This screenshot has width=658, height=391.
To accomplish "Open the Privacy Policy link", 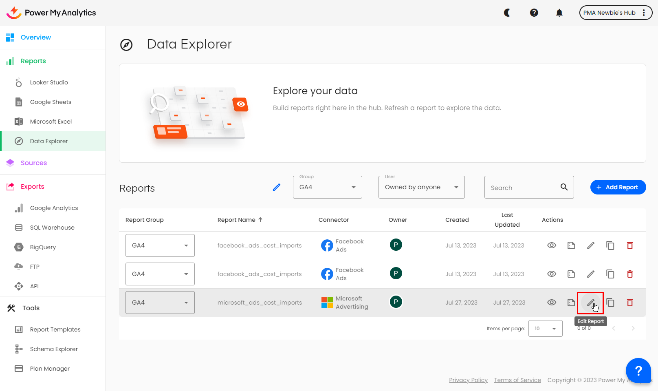I will (468, 380).
